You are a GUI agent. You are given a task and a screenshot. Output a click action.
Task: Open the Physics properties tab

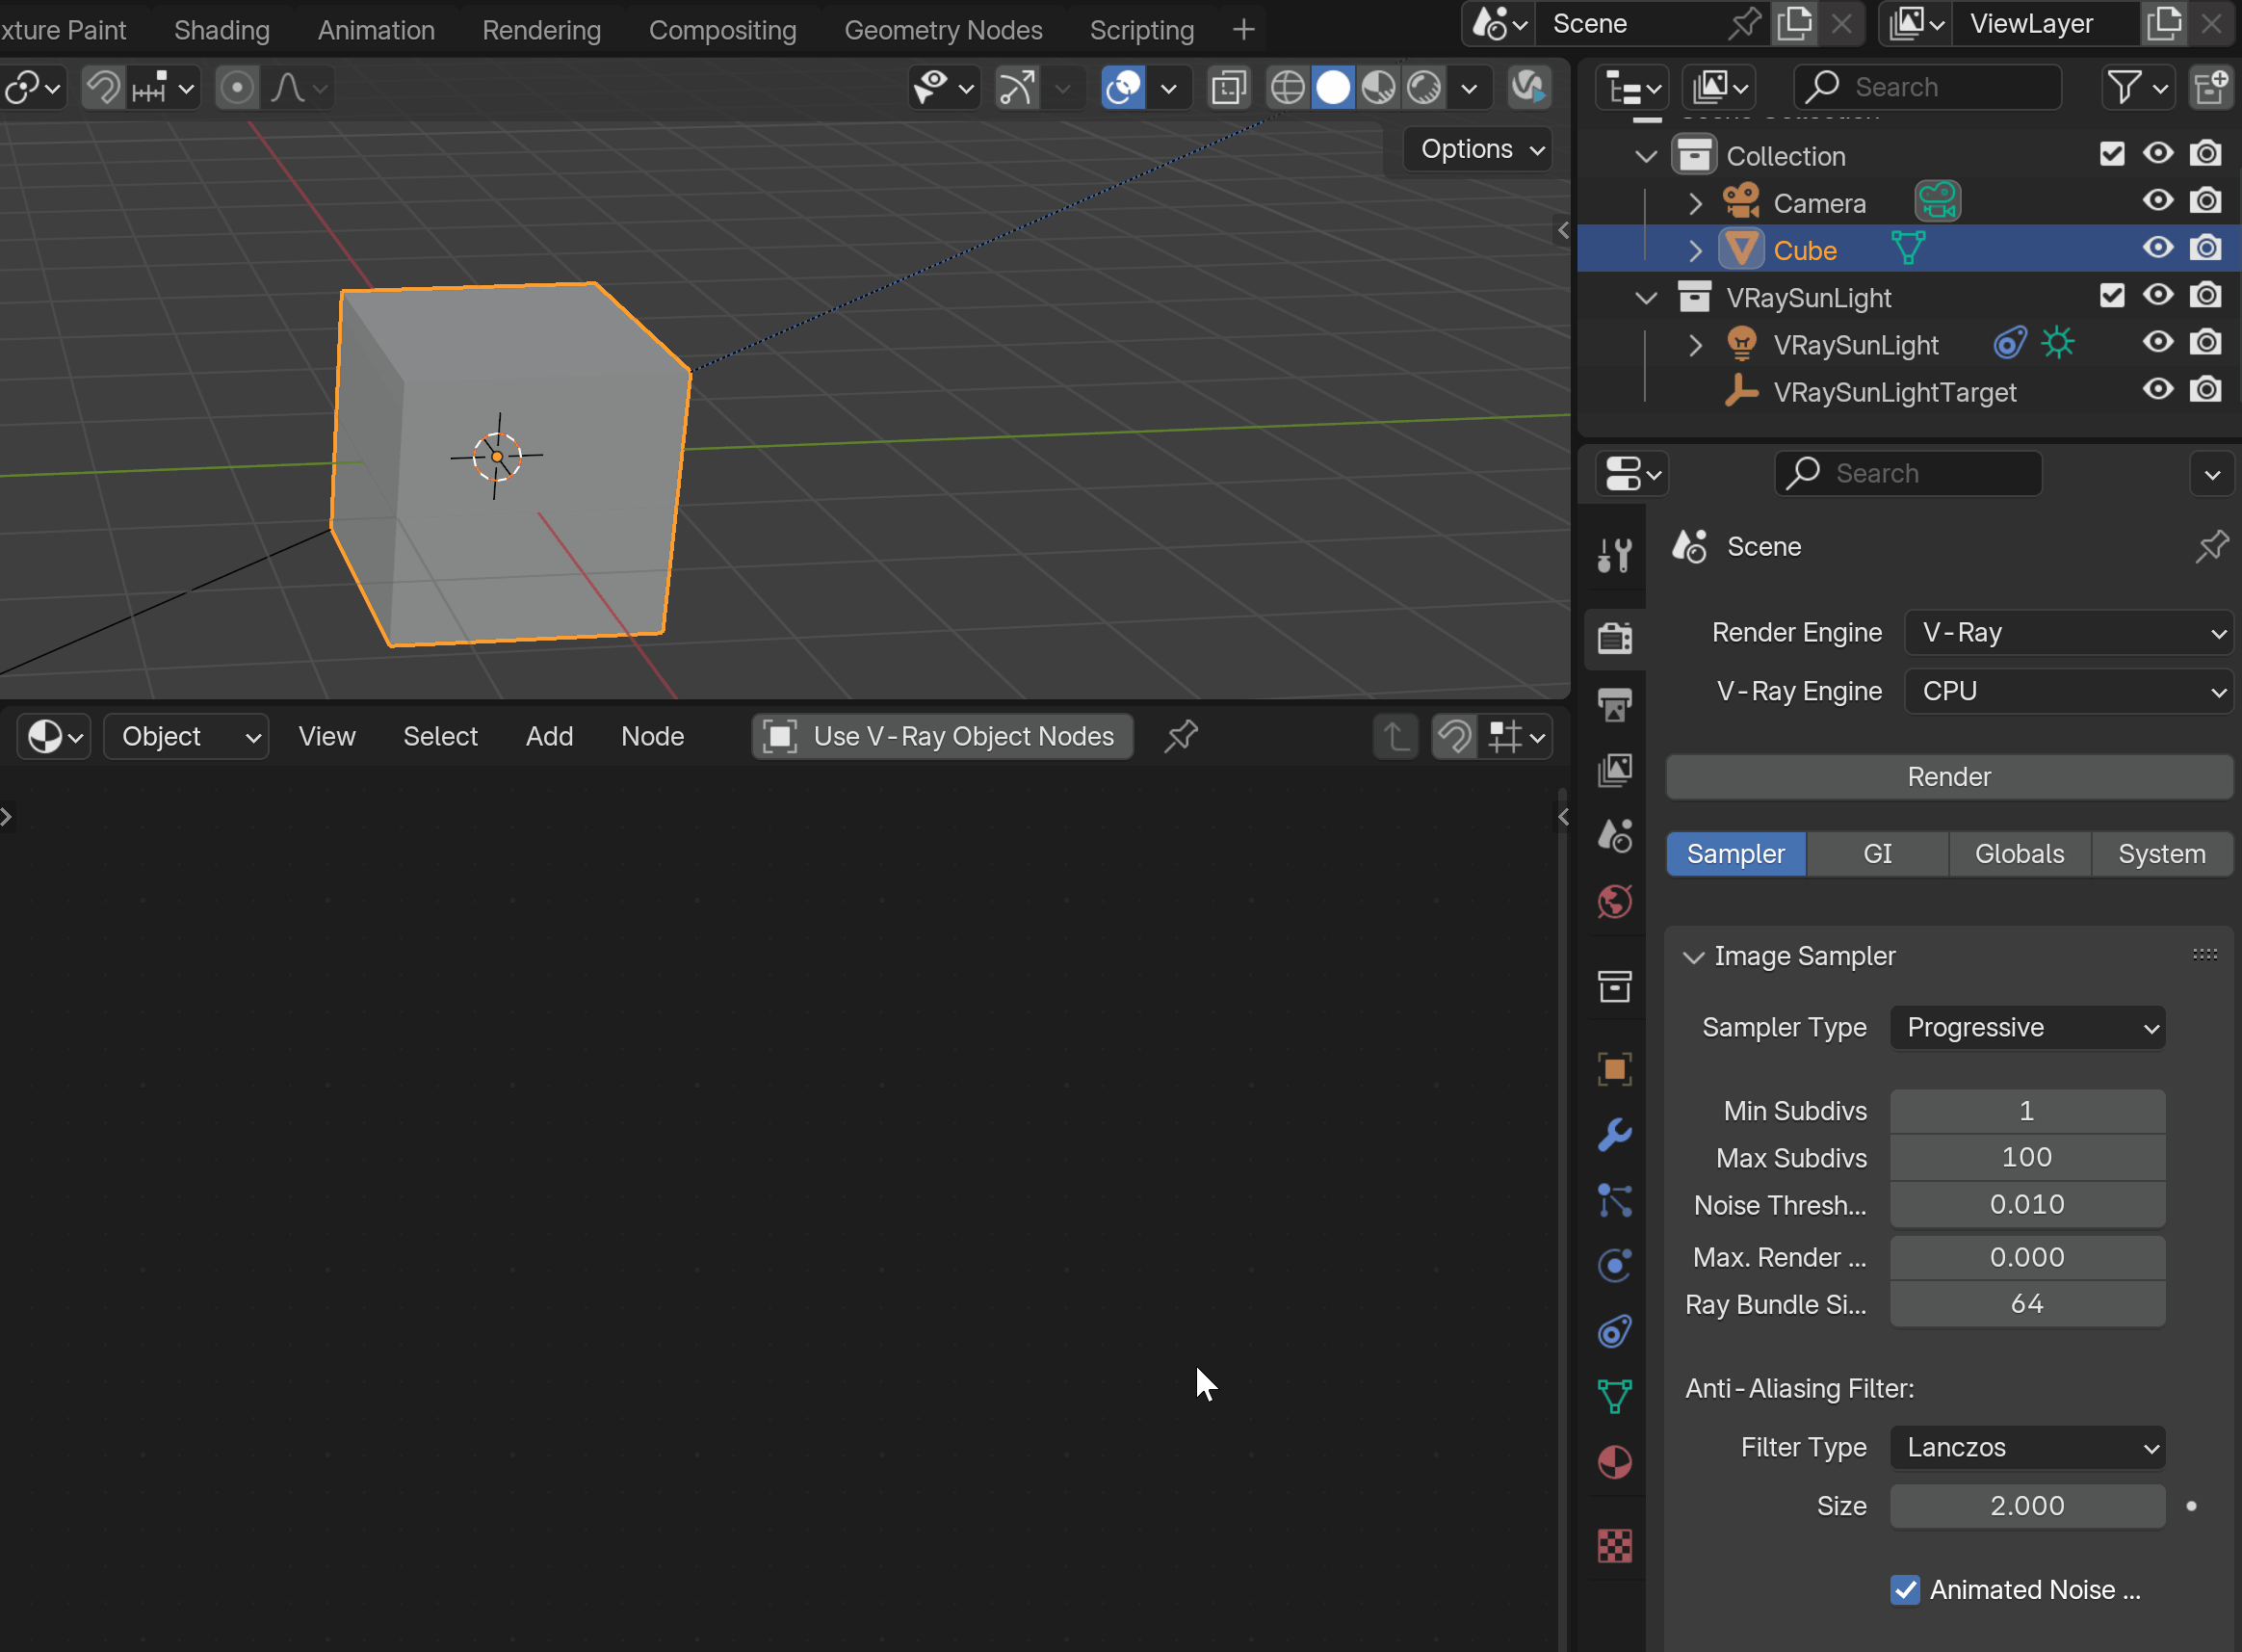[1614, 1266]
